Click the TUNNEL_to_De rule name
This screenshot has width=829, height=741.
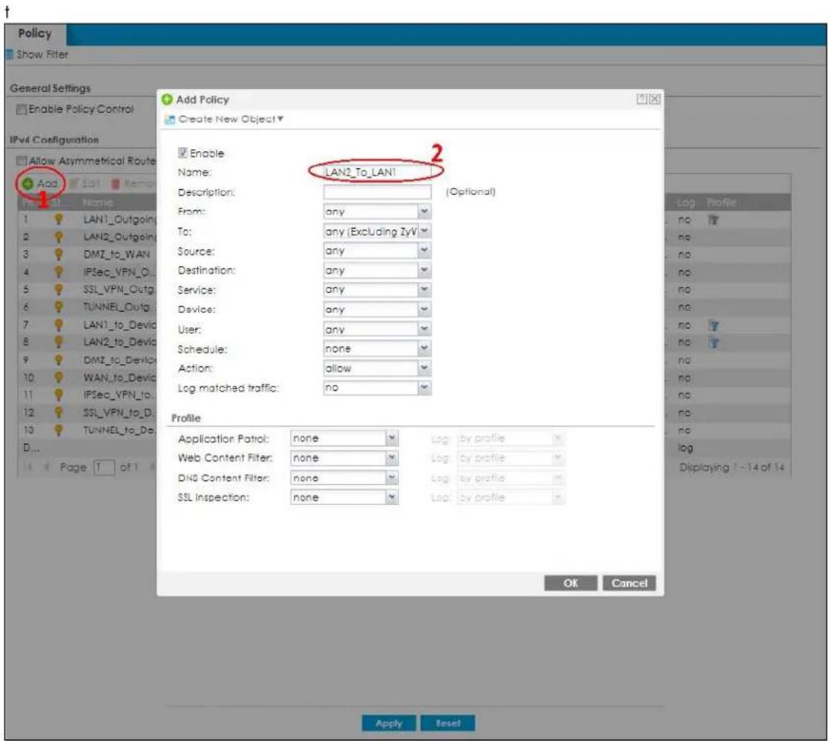coord(119,430)
